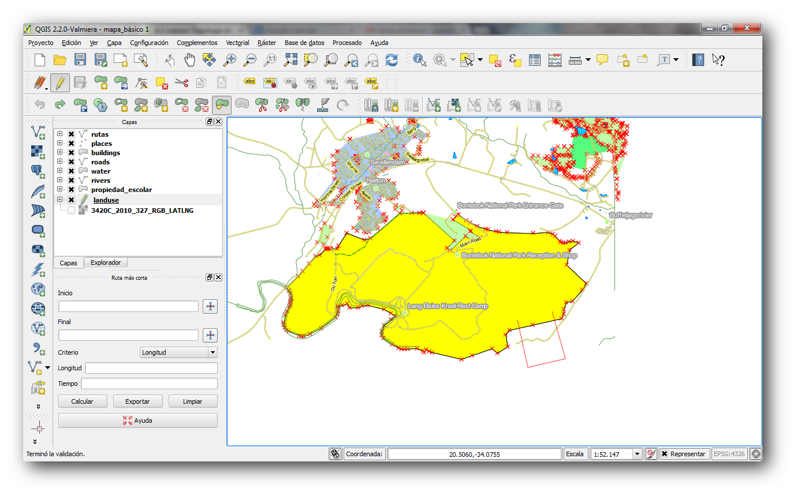
Task: Open the Criterio Longitud dropdown
Action: click(178, 352)
